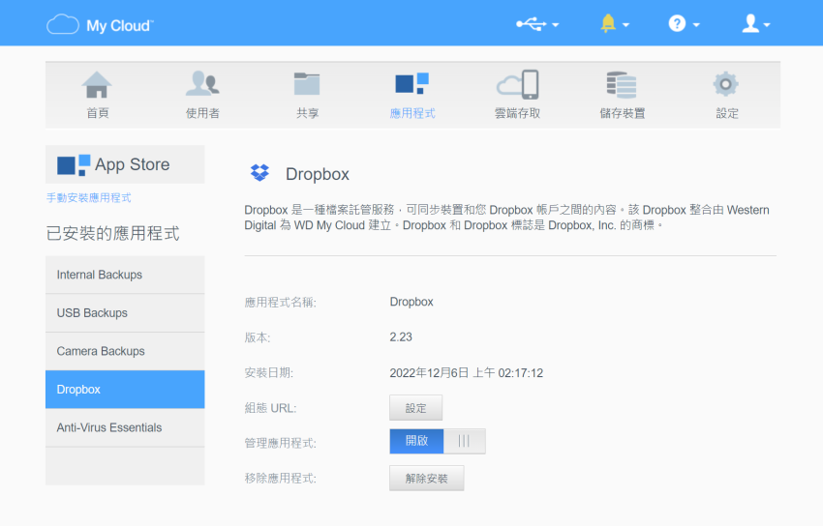Screen dimensions: 823x526
Task: Click 解除安裝 uninstall button
Action: tap(426, 478)
